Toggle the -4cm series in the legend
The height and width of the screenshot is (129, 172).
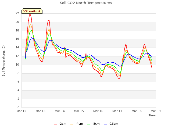(77, 124)
